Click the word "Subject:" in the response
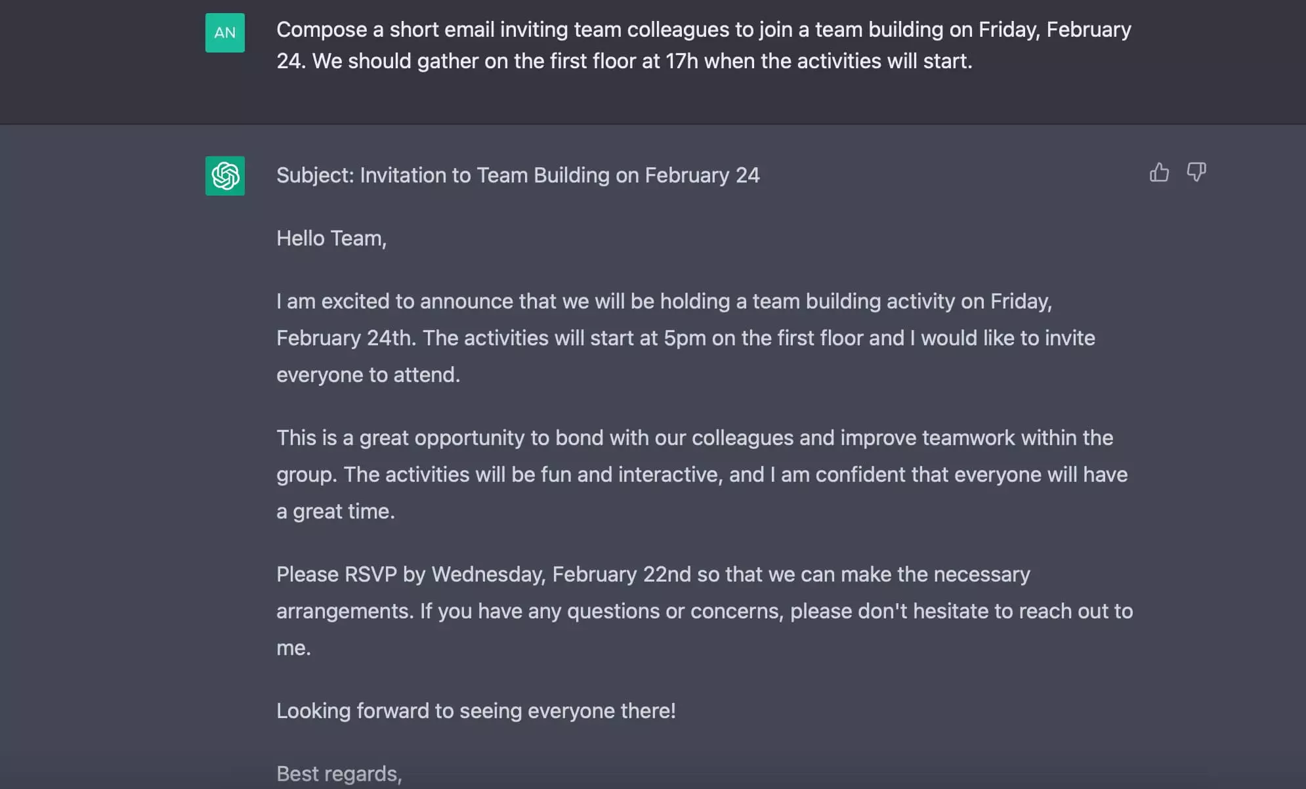Image resolution: width=1306 pixels, height=789 pixels. click(315, 175)
